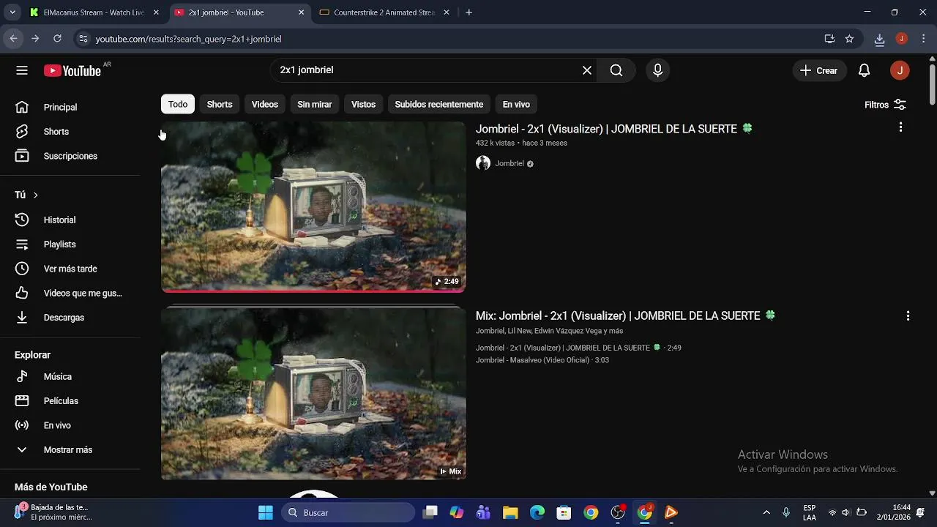Select the Sin mirar filter chip

pyautogui.click(x=315, y=104)
